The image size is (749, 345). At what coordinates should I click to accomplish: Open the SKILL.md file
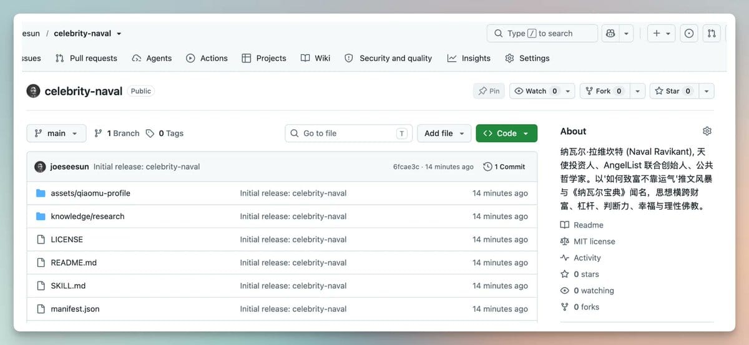[68, 286]
